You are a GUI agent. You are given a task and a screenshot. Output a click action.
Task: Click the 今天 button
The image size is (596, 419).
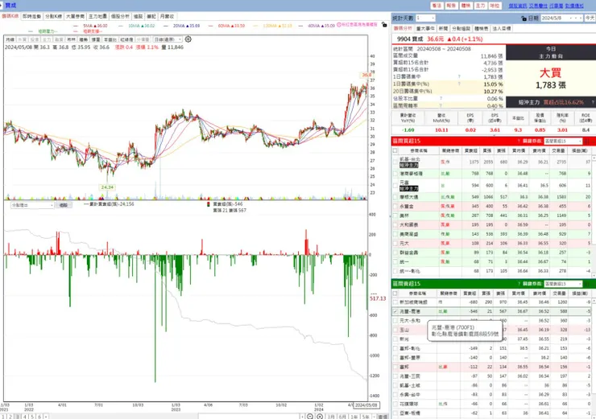[x=590, y=18]
